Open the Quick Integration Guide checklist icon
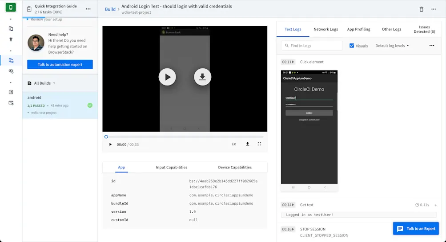The image size is (446, 242). [29, 9]
